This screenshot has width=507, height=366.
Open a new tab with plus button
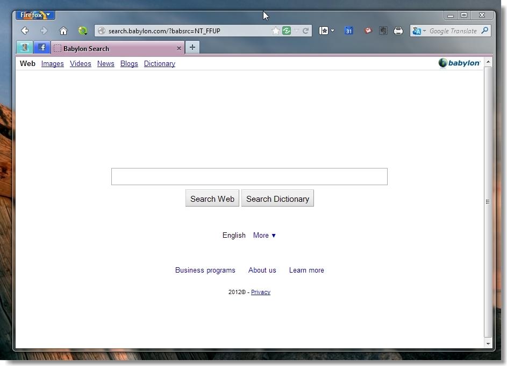(x=192, y=47)
